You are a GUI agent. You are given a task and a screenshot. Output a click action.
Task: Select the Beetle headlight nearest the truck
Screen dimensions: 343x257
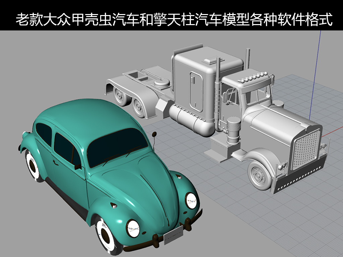coord(191,200)
